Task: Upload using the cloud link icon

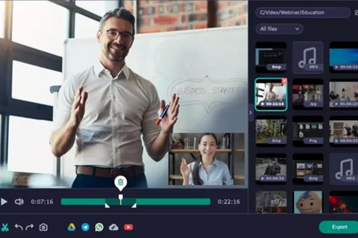Action: coord(114,227)
